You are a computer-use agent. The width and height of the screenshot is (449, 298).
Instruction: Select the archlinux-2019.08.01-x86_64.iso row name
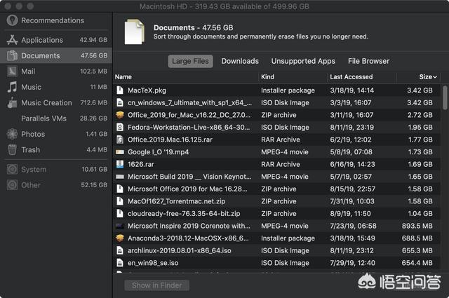coord(180,250)
